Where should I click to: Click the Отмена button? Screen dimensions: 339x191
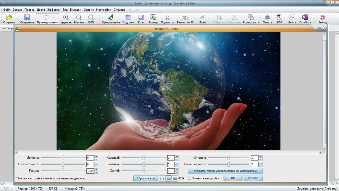(x=253, y=178)
